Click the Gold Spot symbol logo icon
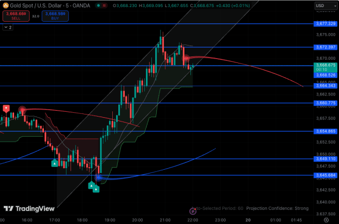Viewport: 339px width, 224px height. (x=5, y=5)
